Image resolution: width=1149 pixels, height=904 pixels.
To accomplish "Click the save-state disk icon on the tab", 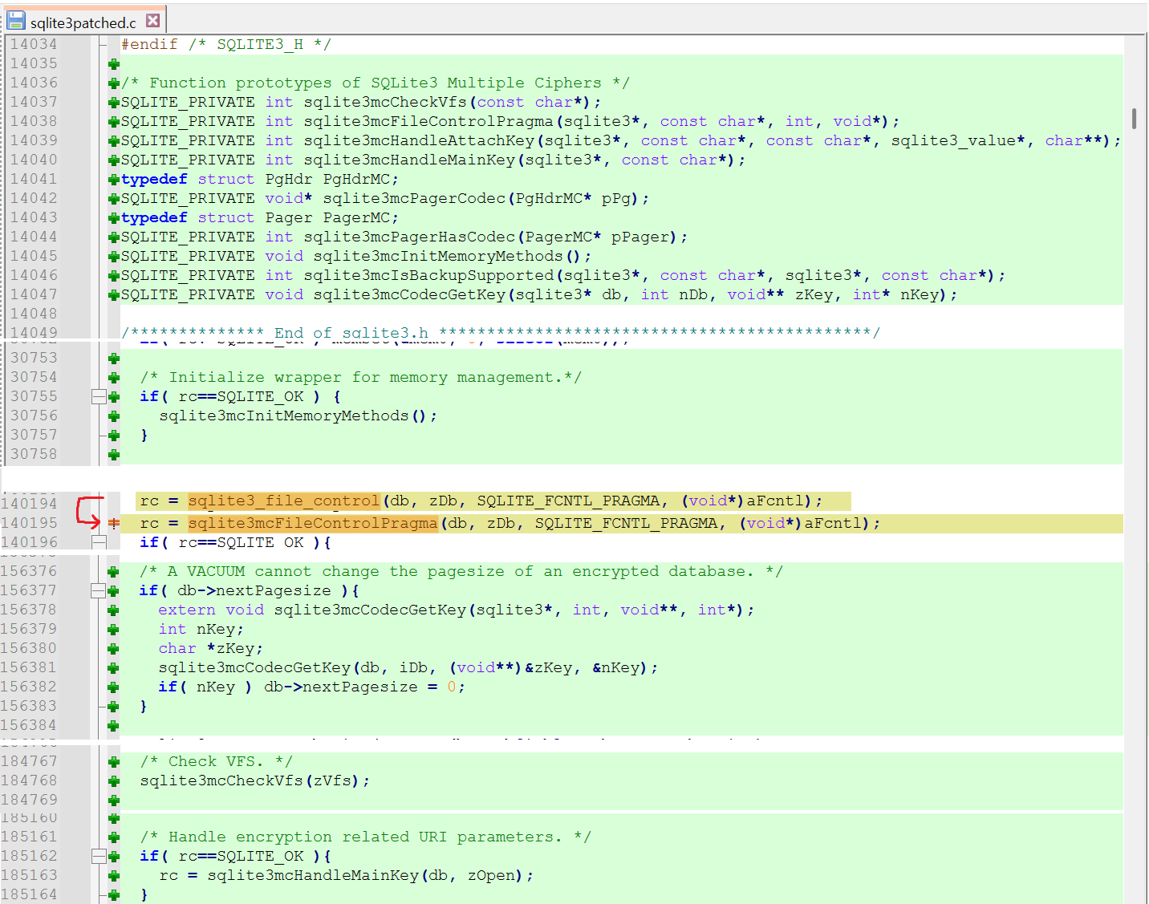I will point(16,21).
